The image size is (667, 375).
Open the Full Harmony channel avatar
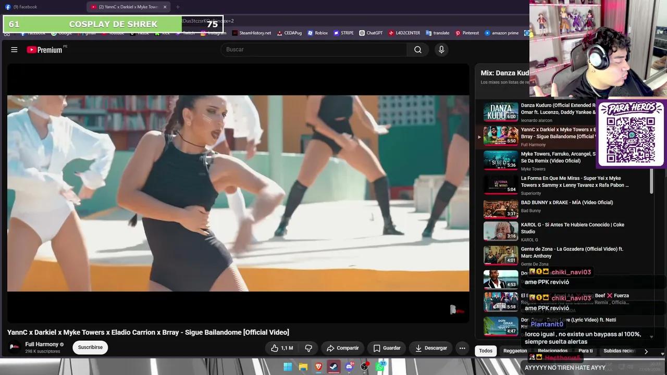point(15,347)
